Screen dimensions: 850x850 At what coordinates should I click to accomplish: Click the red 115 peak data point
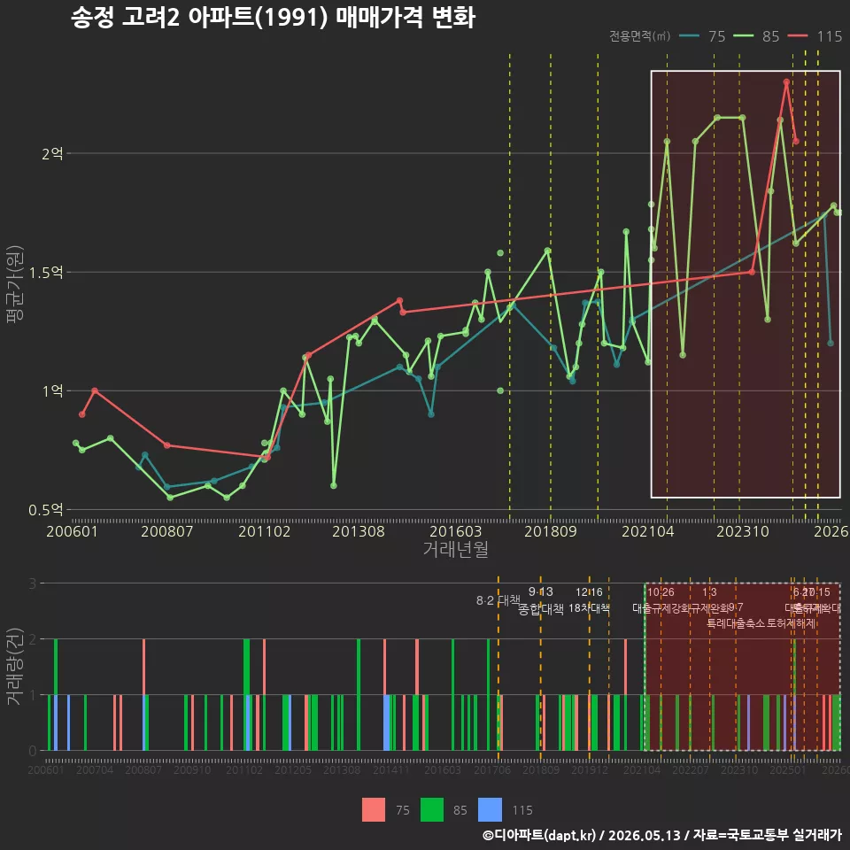[x=786, y=82]
